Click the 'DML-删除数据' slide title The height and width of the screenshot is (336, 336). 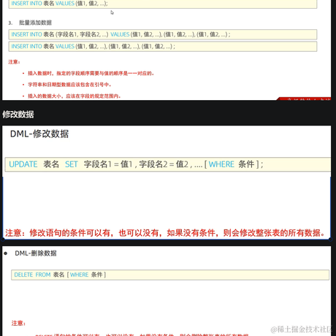[36, 253]
